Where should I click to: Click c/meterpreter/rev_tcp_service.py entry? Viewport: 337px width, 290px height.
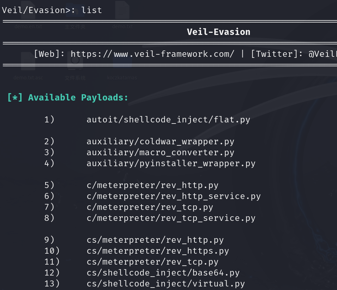[x=171, y=218]
